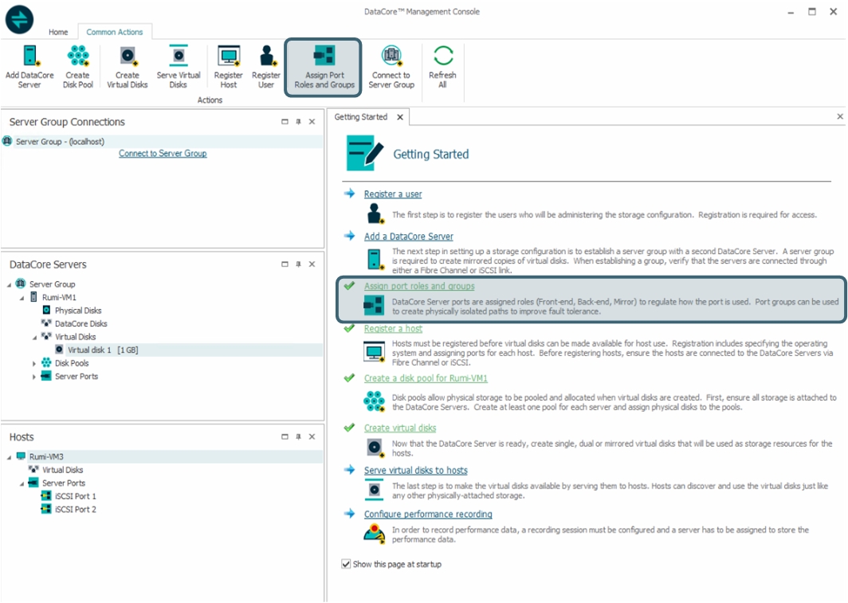
Task: Click the Connect to Server Group link
Action: click(x=163, y=154)
